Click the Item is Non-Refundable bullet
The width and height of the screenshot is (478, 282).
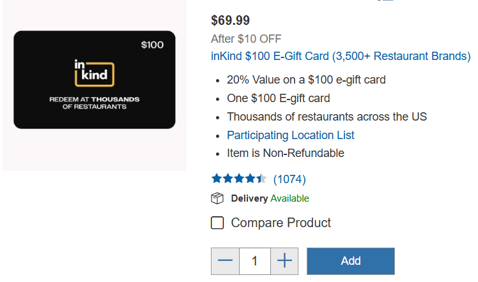pyautogui.click(x=285, y=153)
